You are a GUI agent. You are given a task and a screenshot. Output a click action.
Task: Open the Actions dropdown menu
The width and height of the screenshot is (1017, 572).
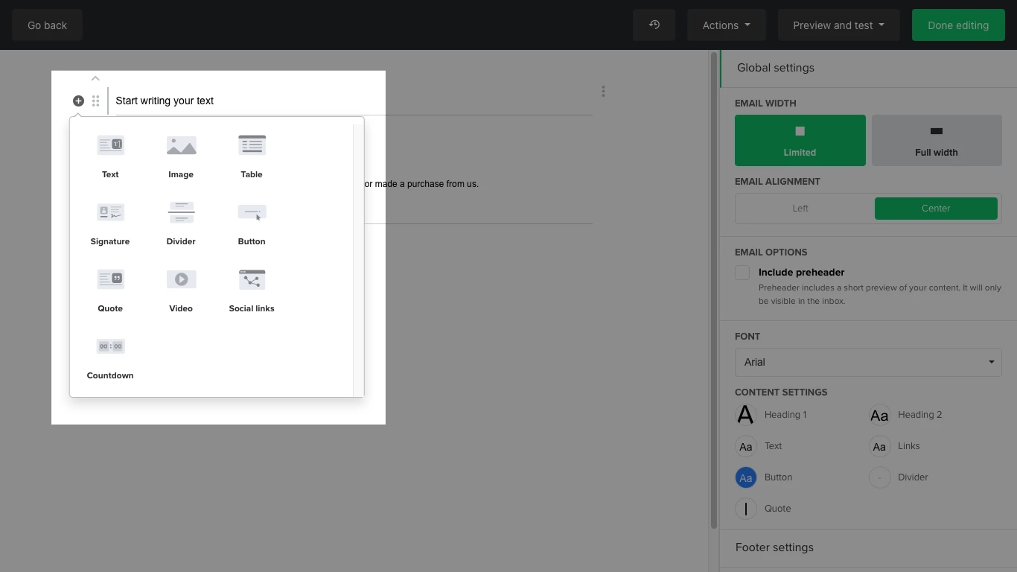pyautogui.click(x=726, y=25)
